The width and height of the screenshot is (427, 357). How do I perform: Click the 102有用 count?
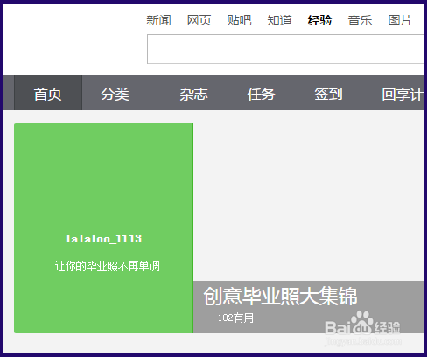(x=235, y=318)
